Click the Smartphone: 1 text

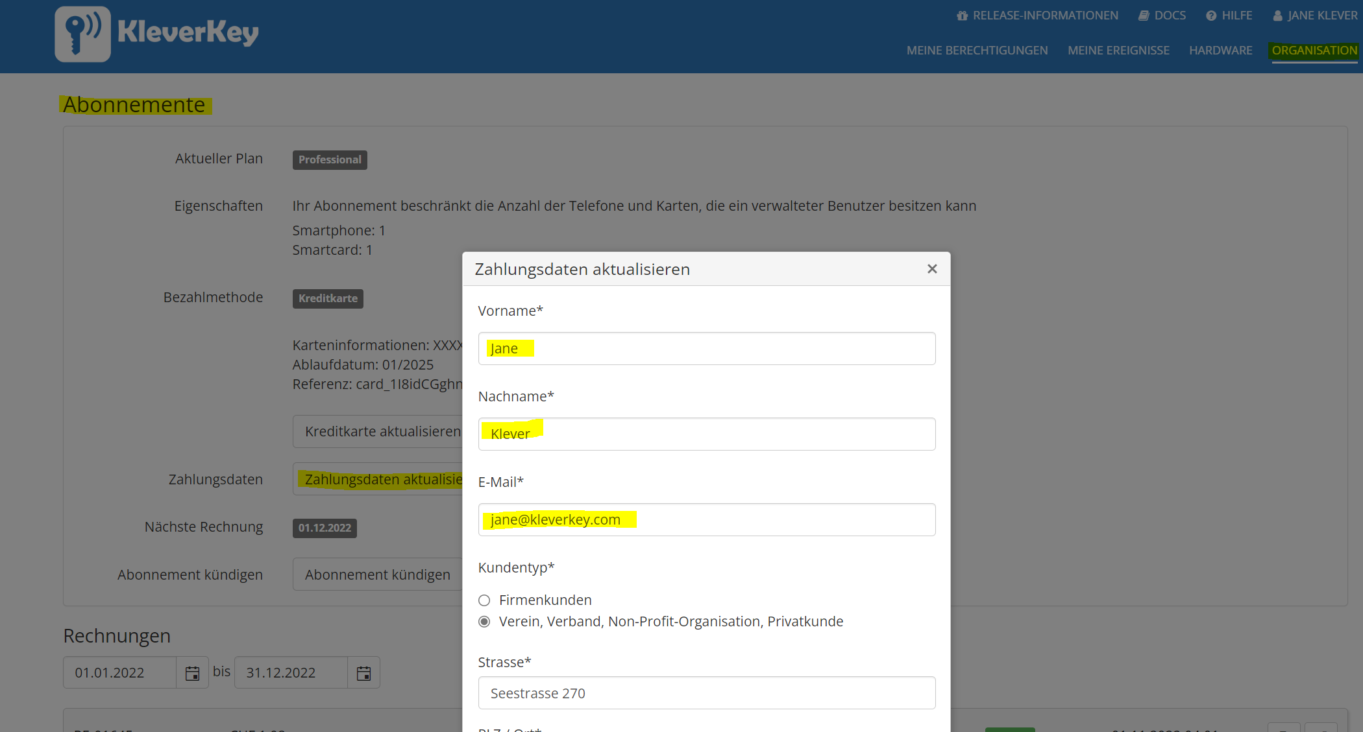[x=339, y=231]
